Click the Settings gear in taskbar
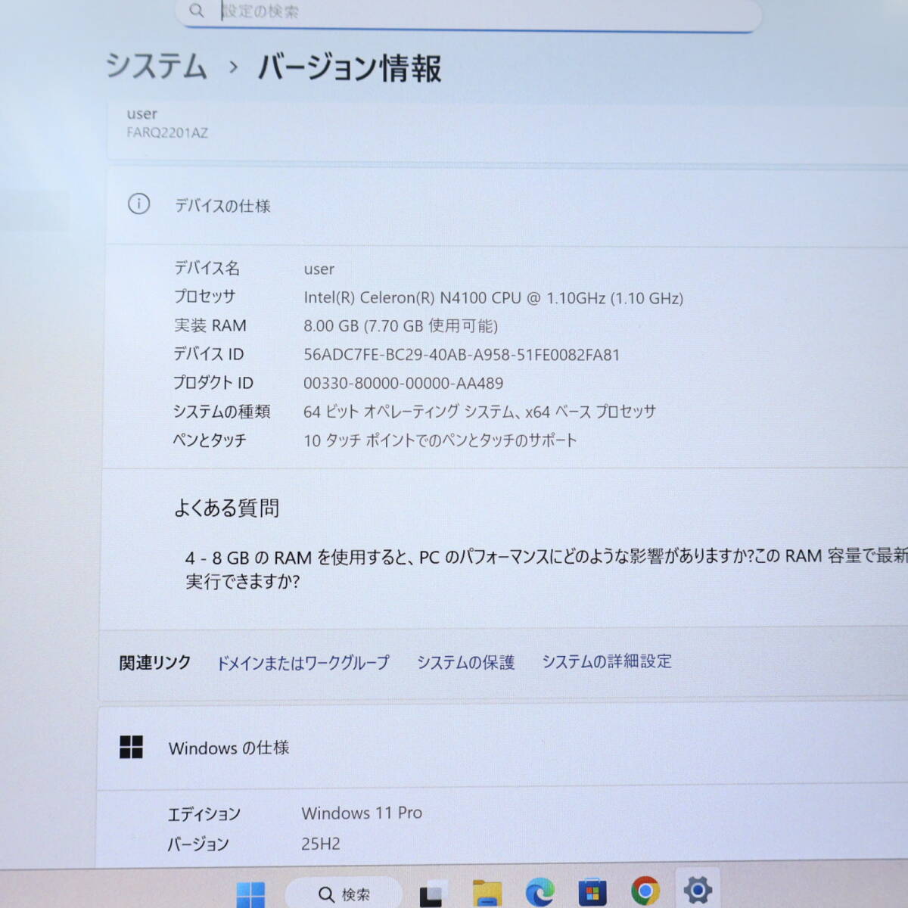 pyautogui.click(x=697, y=890)
